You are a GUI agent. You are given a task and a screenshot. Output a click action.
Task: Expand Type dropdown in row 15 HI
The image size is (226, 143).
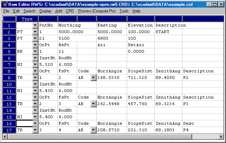[x=35, y=117]
